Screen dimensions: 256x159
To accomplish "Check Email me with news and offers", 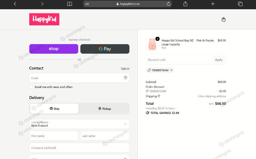I will [31, 87].
